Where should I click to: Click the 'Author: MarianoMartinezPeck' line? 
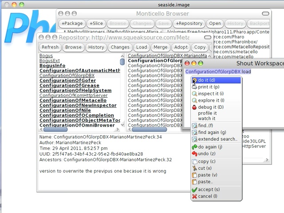point(70,143)
